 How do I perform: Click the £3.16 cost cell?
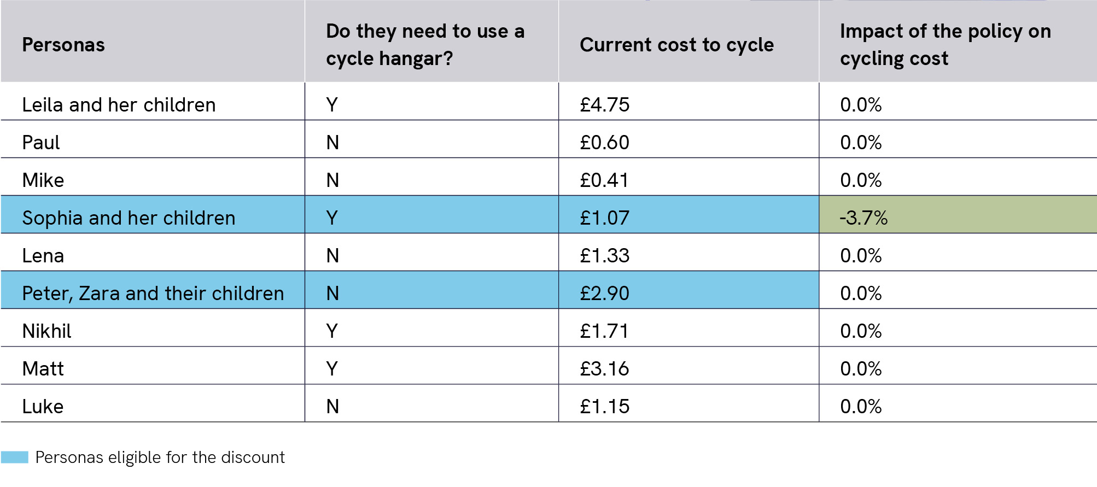point(605,368)
